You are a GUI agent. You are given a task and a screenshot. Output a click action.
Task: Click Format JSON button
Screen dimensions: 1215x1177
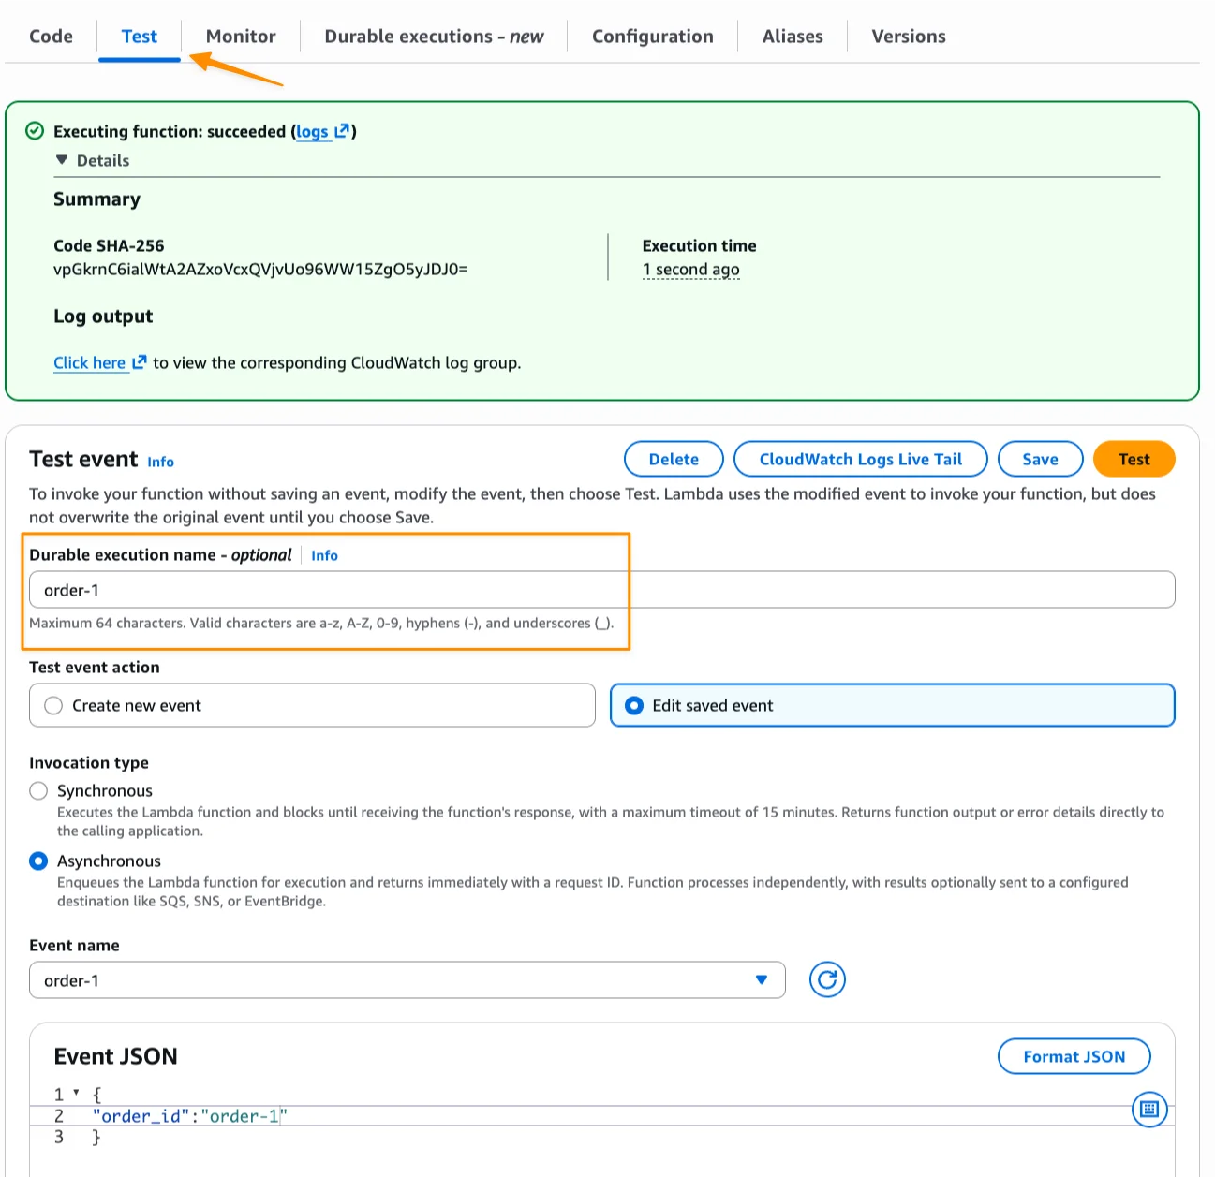pyautogui.click(x=1074, y=1056)
